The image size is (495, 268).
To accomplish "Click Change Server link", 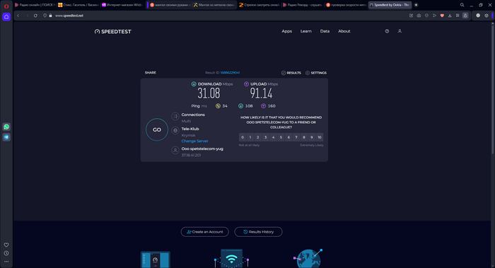I will 194,141.
